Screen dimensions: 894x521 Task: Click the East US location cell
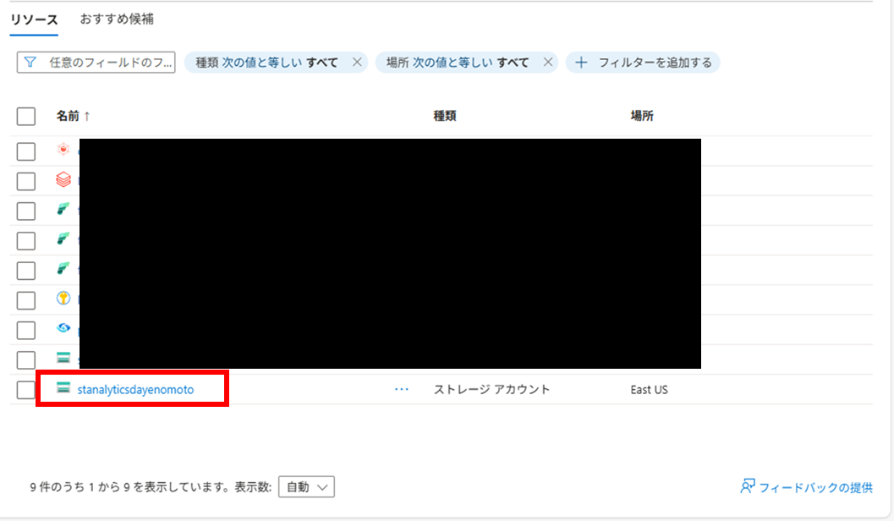[649, 390]
